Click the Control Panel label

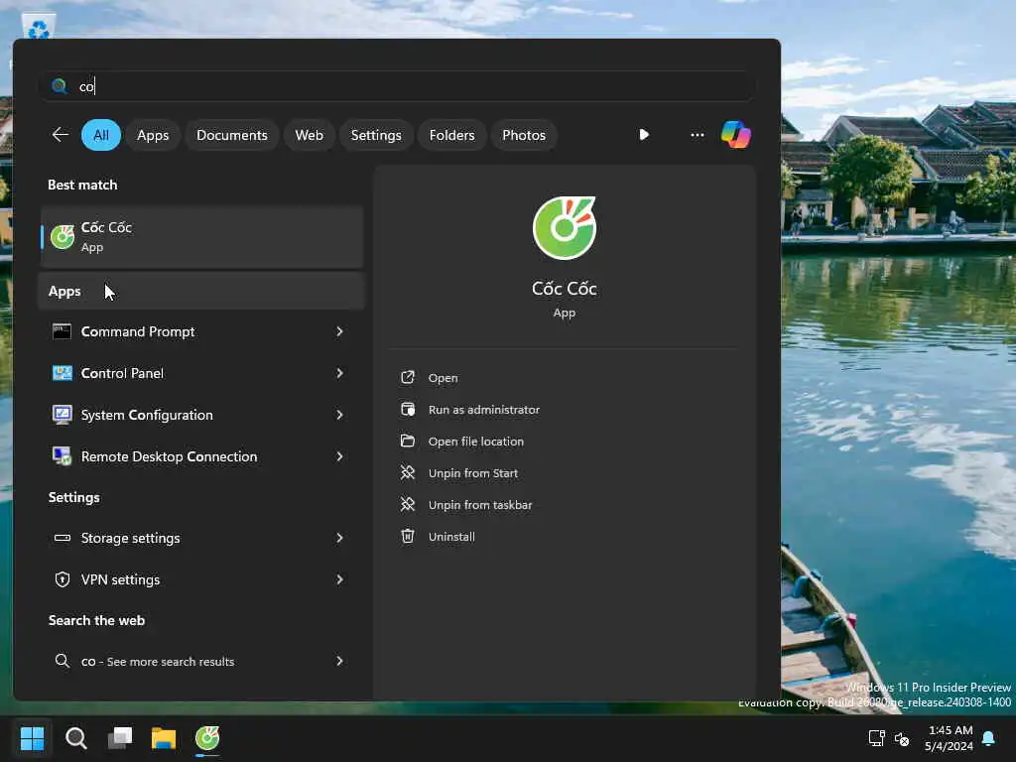tap(122, 373)
